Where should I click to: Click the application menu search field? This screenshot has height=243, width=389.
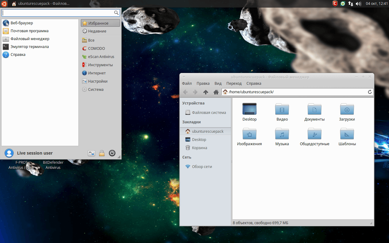pos(58,13)
